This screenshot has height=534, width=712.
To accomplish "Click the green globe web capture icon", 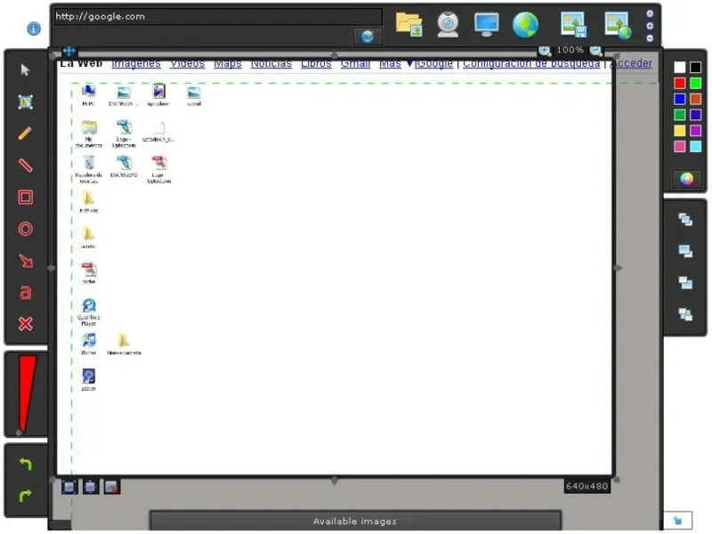I will tap(525, 25).
